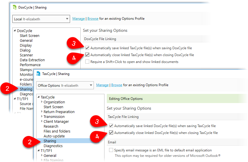The image size is (248, 162).
Task: Select Monitor in DoxCycle tree
Action: (x=26, y=74)
